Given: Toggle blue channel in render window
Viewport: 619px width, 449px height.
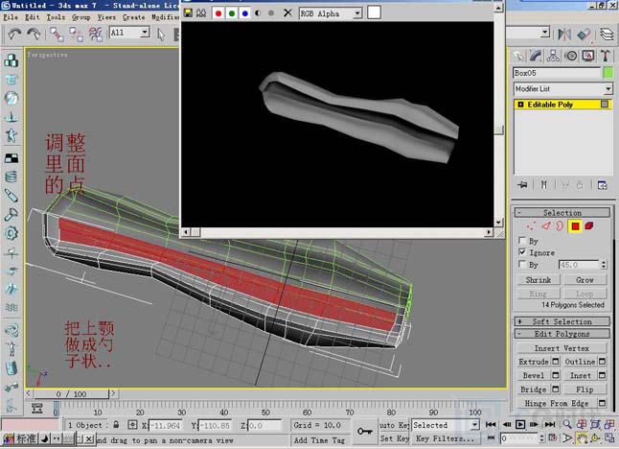Looking at the screenshot, I should 245,13.
